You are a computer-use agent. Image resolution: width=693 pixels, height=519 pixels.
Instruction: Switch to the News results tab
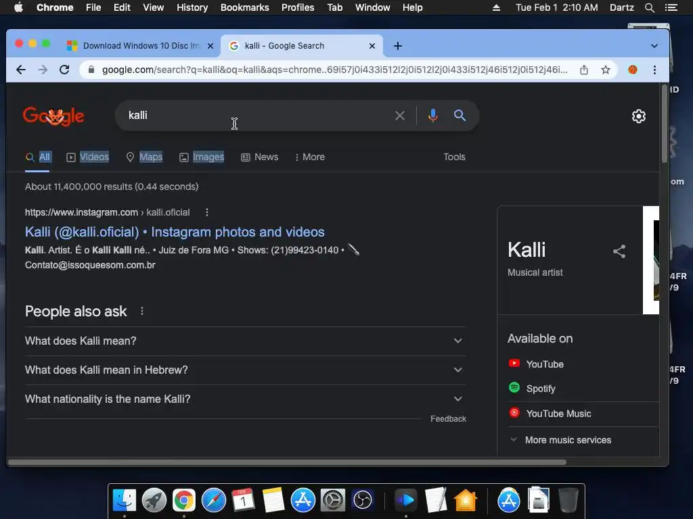pos(259,157)
